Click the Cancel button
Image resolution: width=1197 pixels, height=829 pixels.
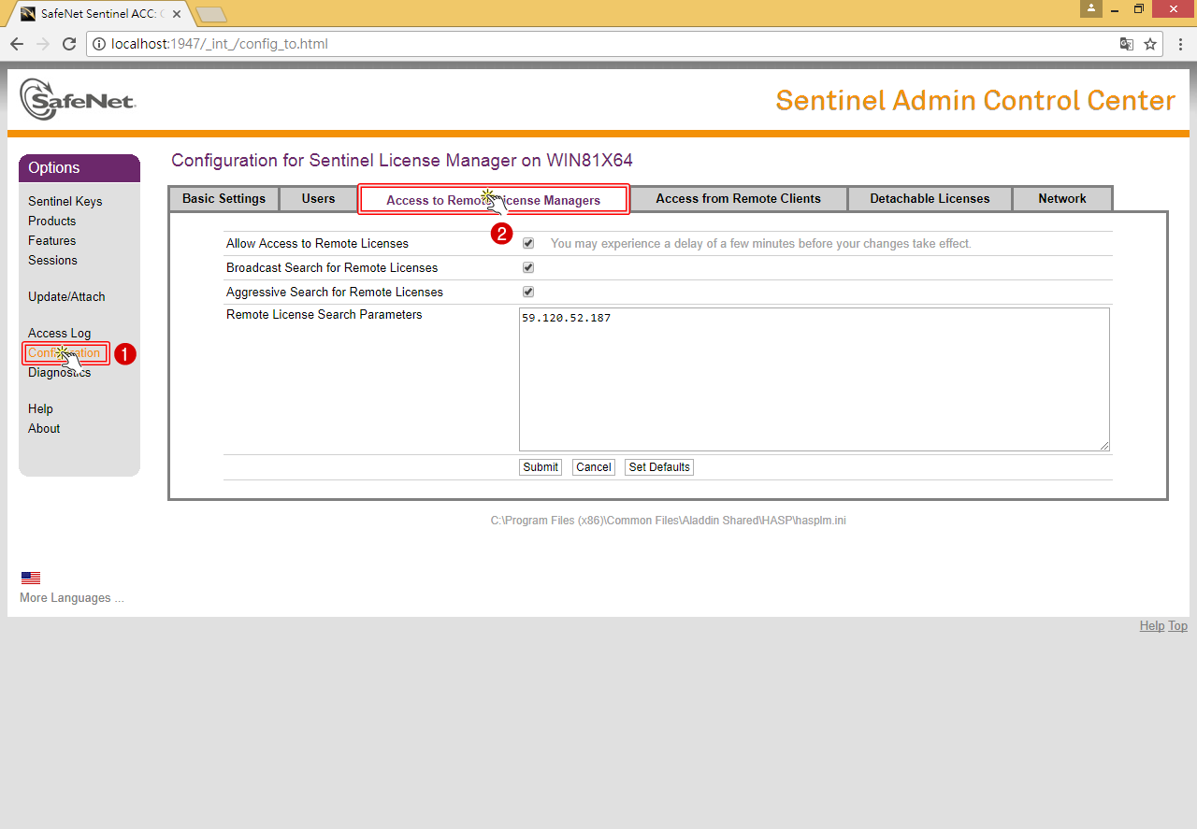pyautogui.click(x=593, y=467)
